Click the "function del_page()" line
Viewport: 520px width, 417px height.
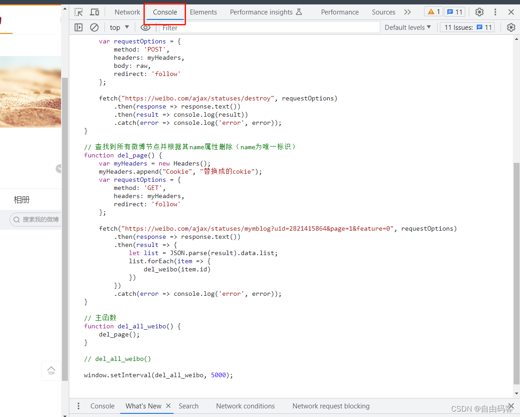coord(123,156)
